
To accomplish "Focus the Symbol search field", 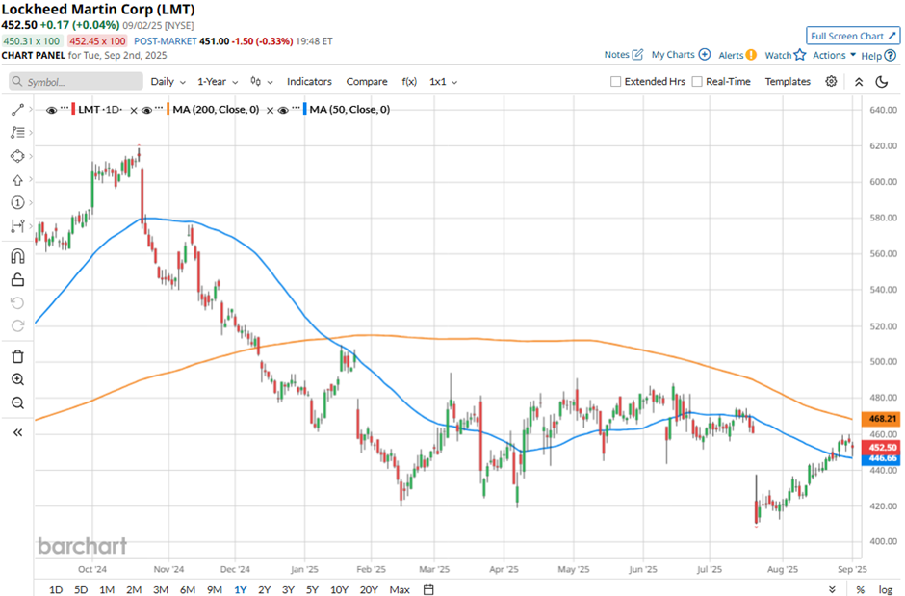I will coord(76,81).
